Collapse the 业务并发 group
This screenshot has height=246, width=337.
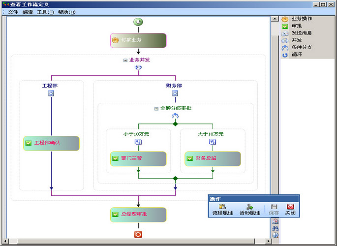125,60
